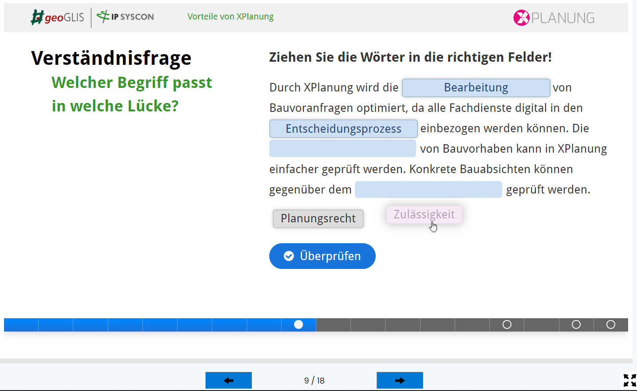Screen dimensions: 637x391
Task: Click the XPlanung logo at top right
Action: (x=554, y=18)
